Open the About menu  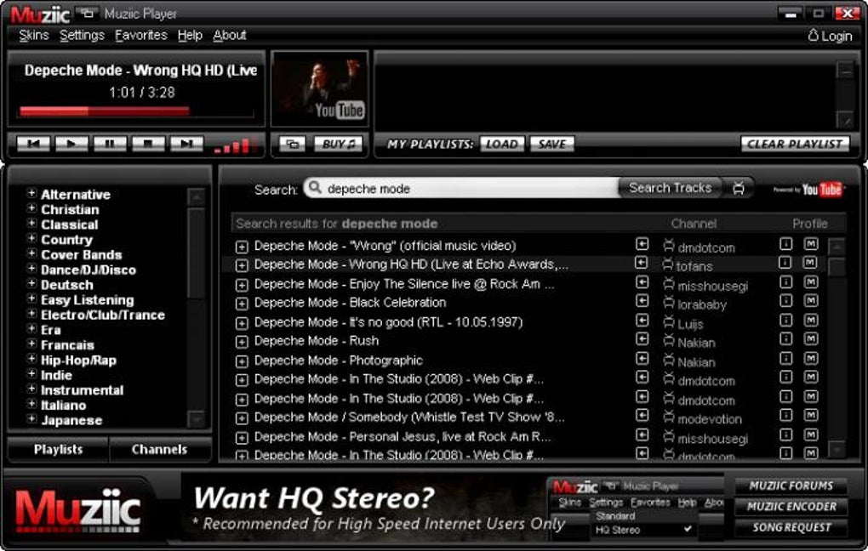click(229, 36)
